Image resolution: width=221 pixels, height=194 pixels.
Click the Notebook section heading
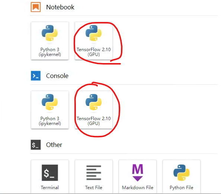(x=60, y=7)
